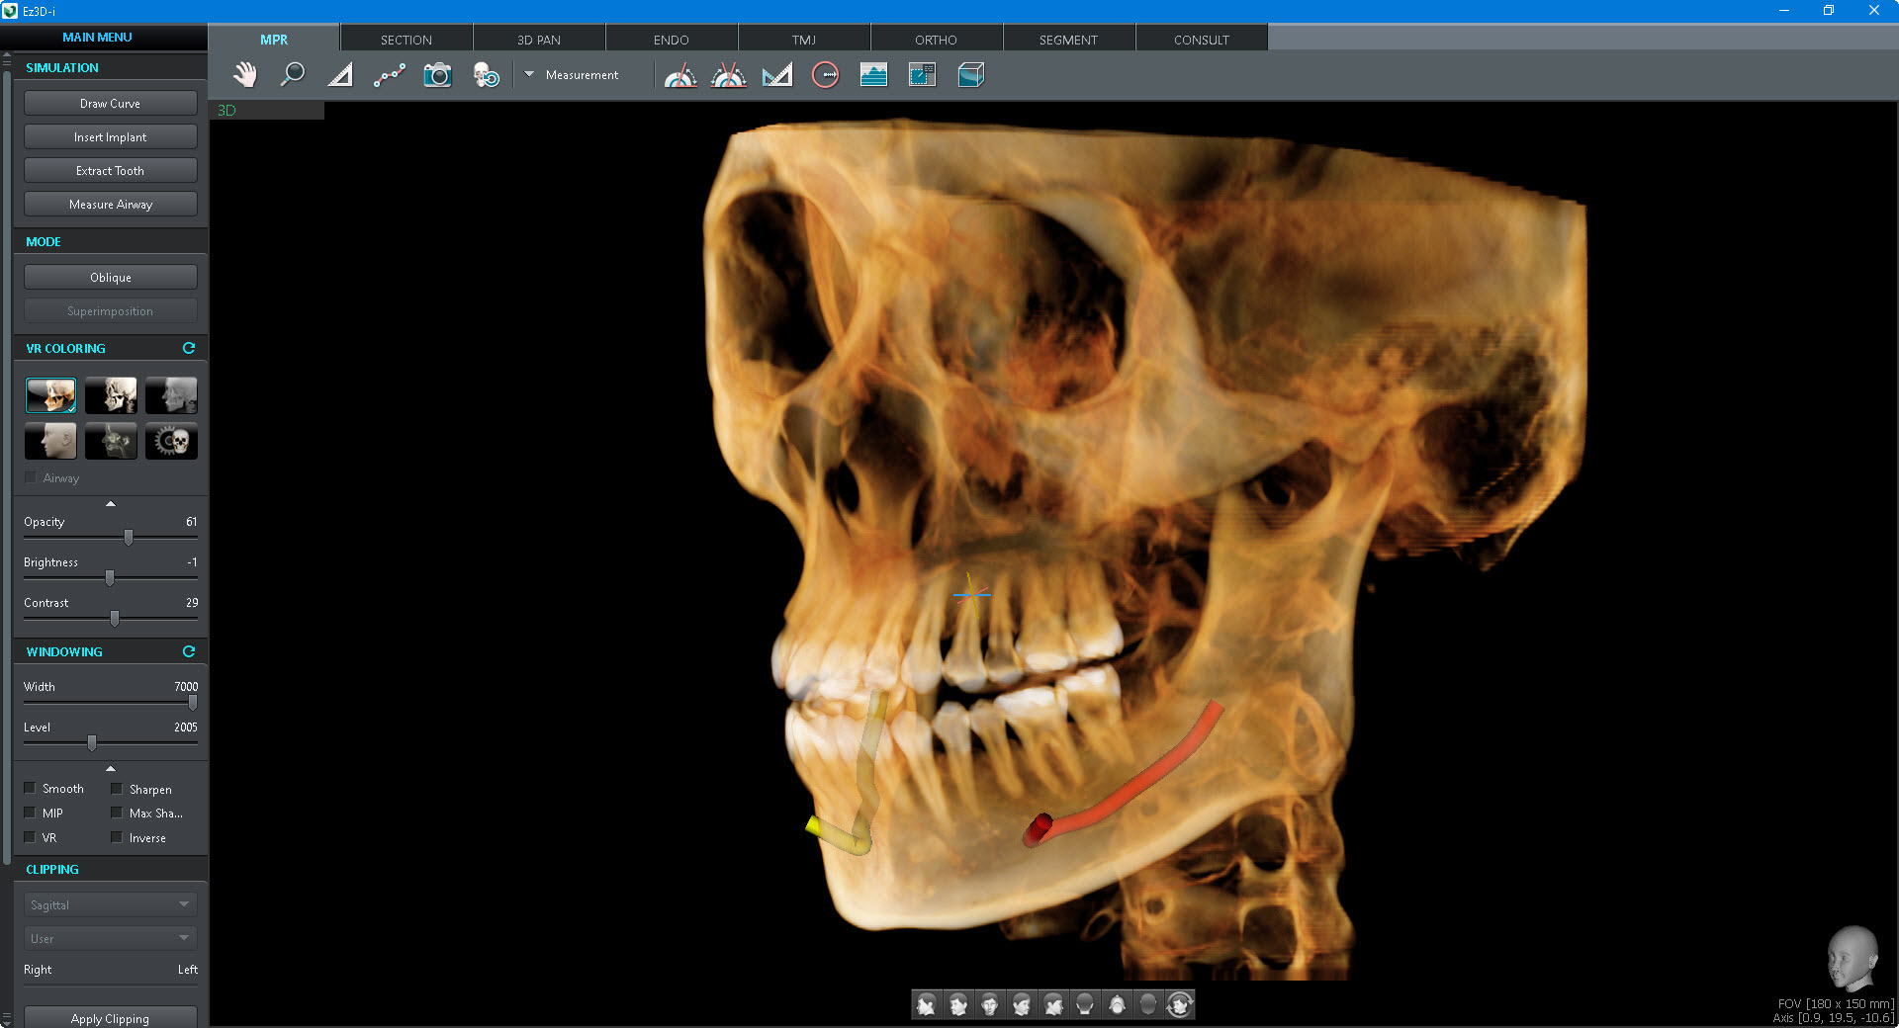
Task: Switch to the ENDO tab
Action: [x=671, y=40]
